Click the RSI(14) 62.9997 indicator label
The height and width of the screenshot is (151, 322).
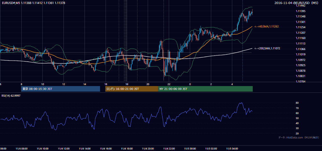(11, 96)
